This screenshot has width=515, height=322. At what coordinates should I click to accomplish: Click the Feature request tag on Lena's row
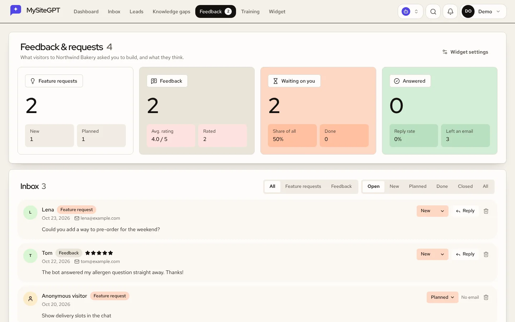click(x=77, y=210)
